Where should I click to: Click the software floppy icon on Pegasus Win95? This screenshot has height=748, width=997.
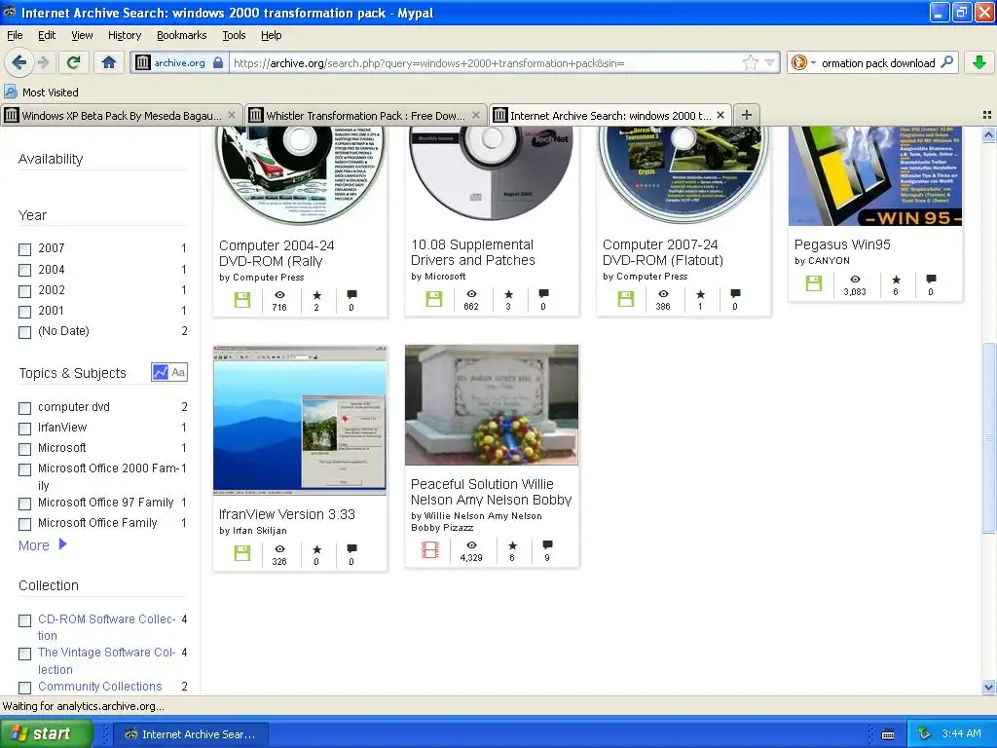814,283
